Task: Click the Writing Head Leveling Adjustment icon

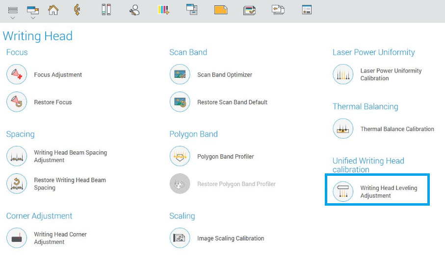Action: pos(343,191)
